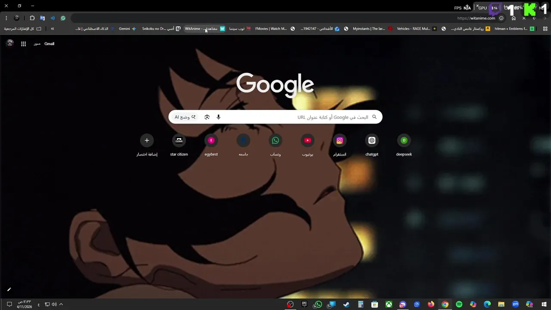551x310 pixels.
Task: Open Epic Games from the taskbar
Action: (x=304, y=304)
